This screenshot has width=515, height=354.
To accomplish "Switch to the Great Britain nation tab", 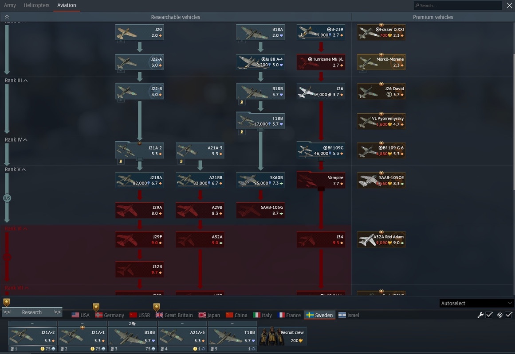I will click(174, 315).
